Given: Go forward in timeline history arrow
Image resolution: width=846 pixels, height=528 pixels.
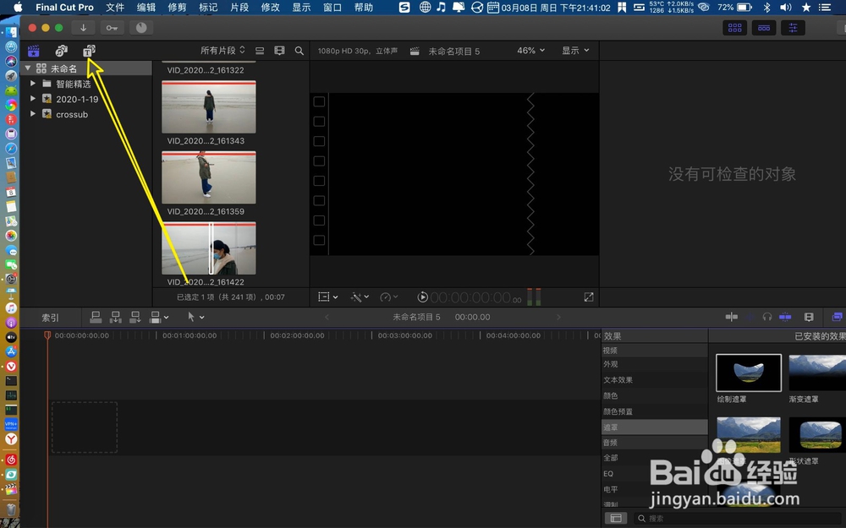Looking at the screenshot, I should (x=558, y=318).
